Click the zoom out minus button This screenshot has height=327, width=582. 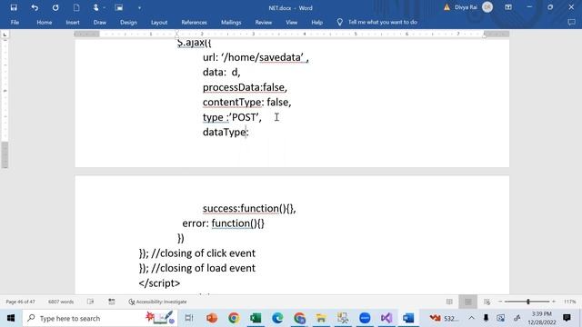(x=500, y=302)
